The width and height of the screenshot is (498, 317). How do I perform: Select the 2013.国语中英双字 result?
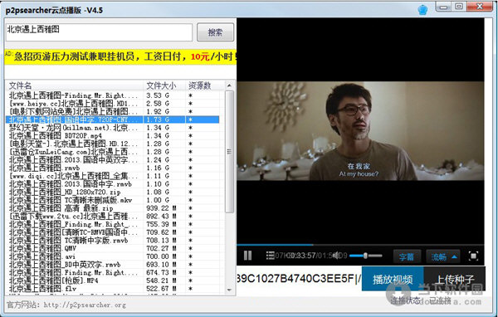pos(112,160)
